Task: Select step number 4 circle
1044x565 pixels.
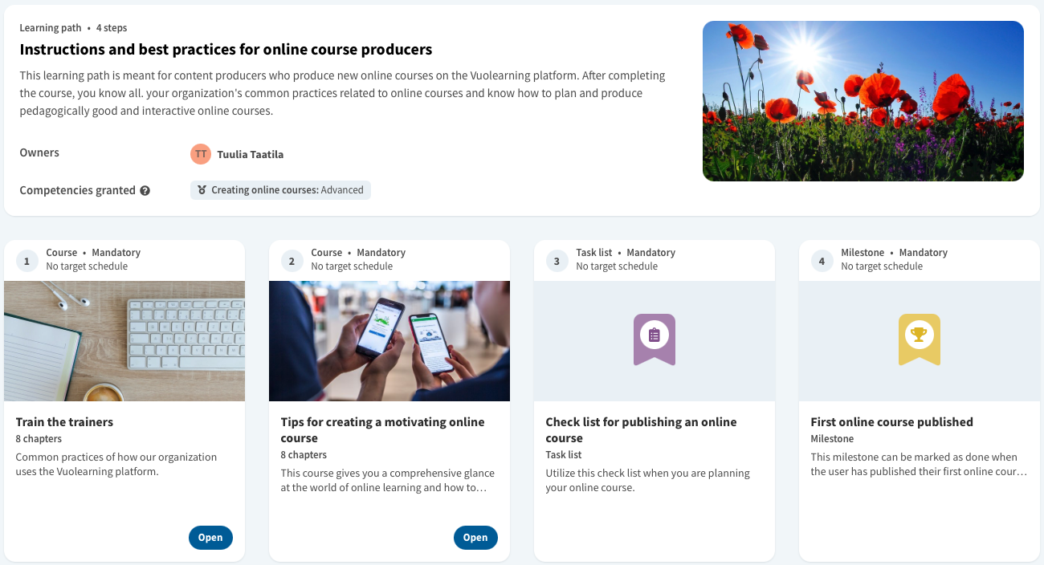Action: coord(822,261)
